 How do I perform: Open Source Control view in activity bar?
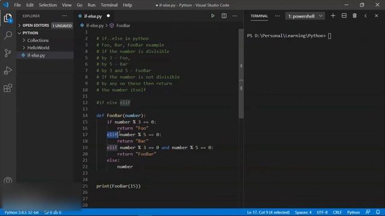tap(8, 53)
